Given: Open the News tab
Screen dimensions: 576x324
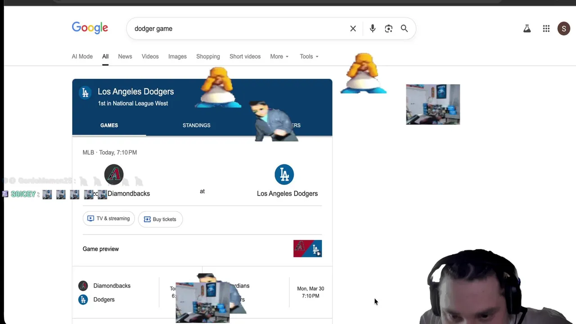Looking at the screenshot, I should point(125,56).
